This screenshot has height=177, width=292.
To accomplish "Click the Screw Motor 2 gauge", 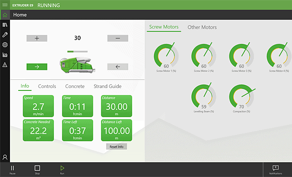I will 204,57.
